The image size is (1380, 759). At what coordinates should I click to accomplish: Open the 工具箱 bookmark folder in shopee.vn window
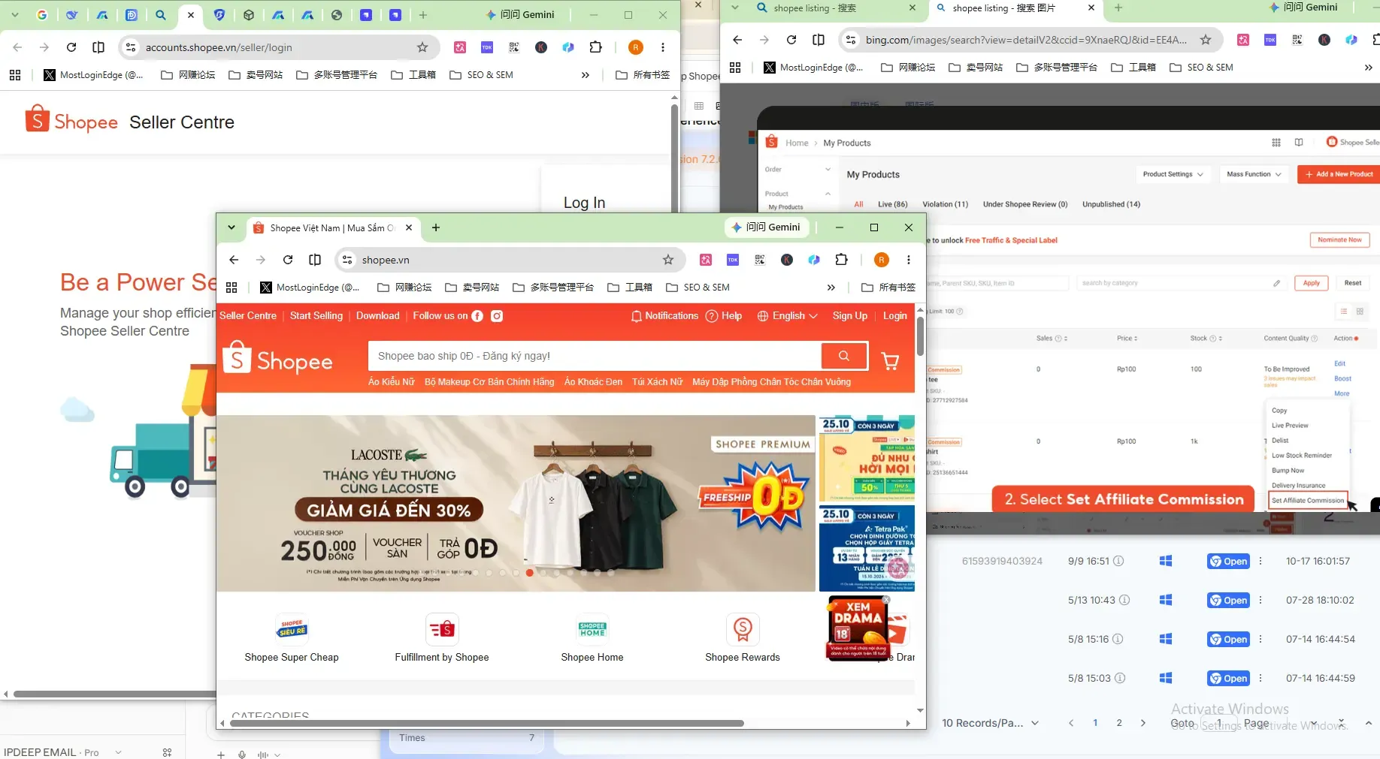[630, 288]
